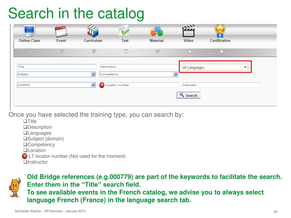Enable the Video checkbox

pyautogui.click(x=190, y=51)
